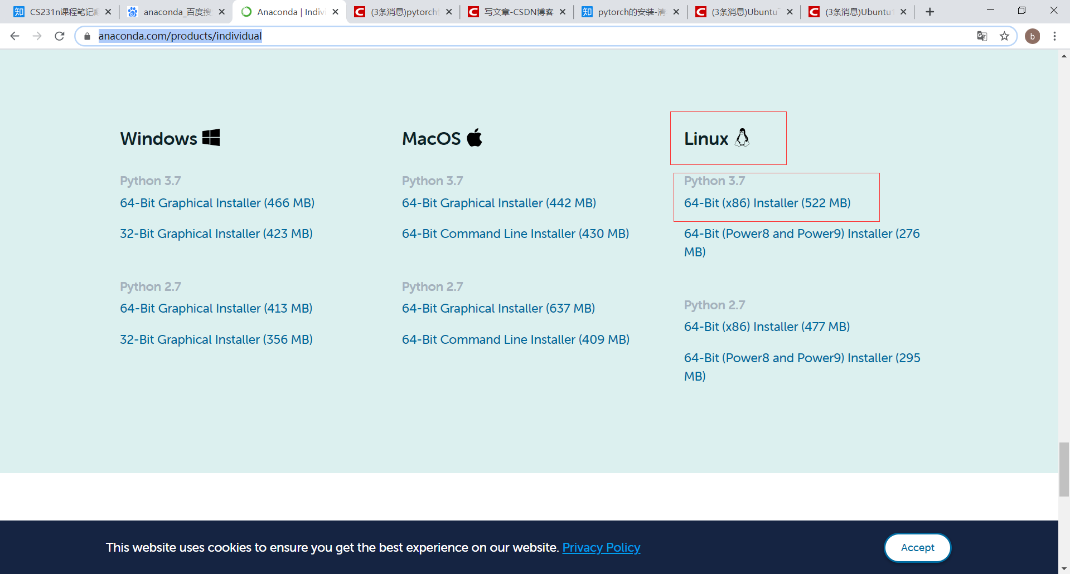Close the anaconda_百度搜索 tab
The image size is (1070, 574).
point(222,11)
